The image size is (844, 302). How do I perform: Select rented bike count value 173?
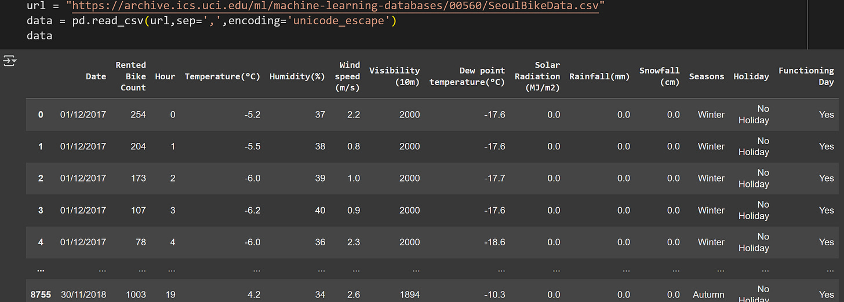pos(138,178)
